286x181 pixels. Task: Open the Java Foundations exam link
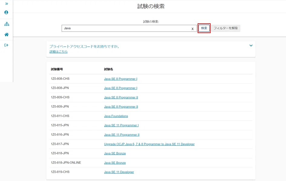(116, 116)
